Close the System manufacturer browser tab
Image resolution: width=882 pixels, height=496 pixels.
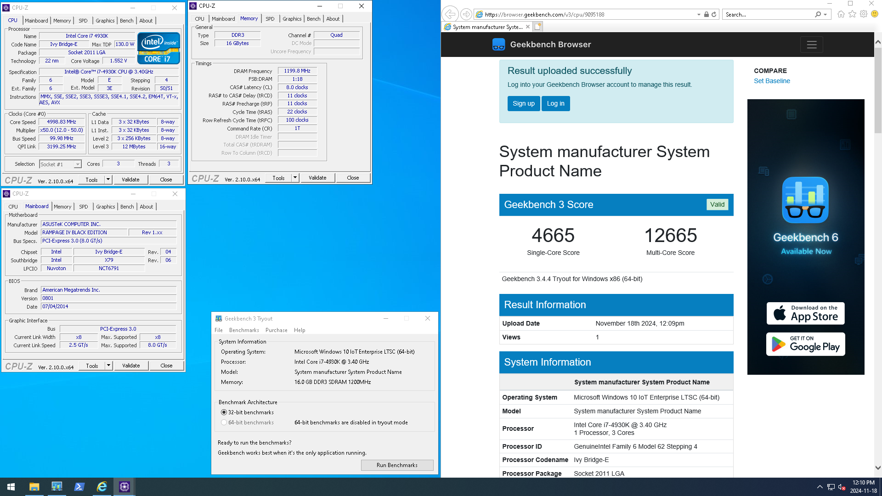(528, 27)
